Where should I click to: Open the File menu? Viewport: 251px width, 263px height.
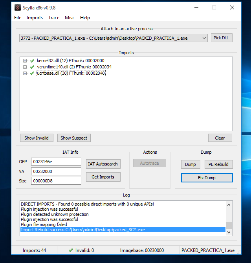pos(18,18)
